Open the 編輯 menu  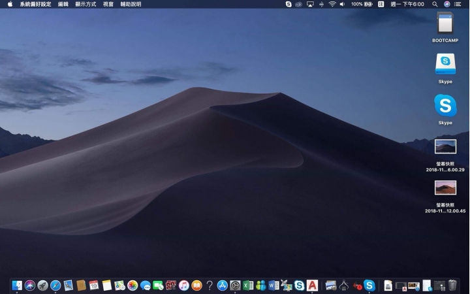[x=63, y=4]
